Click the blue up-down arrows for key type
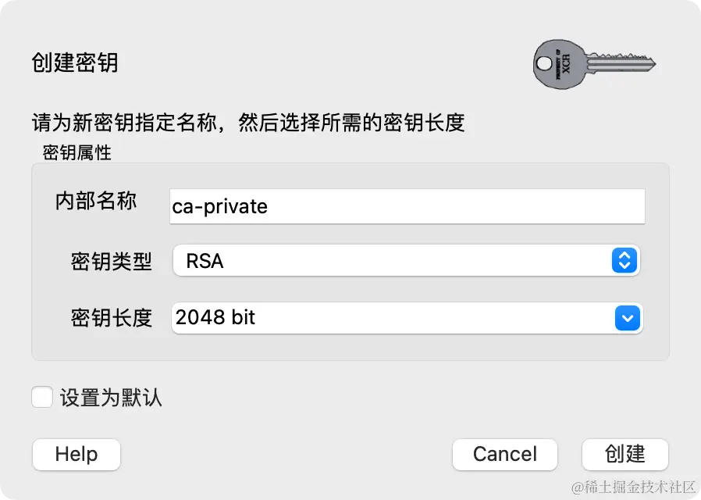The height and width of the screenshot is (500, 701). 624,260
